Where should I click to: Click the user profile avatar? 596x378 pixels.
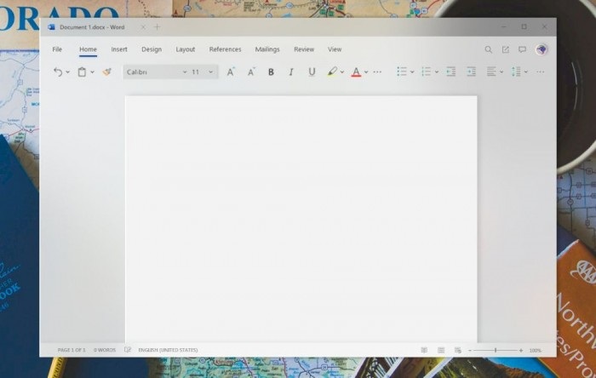pyautogui.click(x=542, y=49)
